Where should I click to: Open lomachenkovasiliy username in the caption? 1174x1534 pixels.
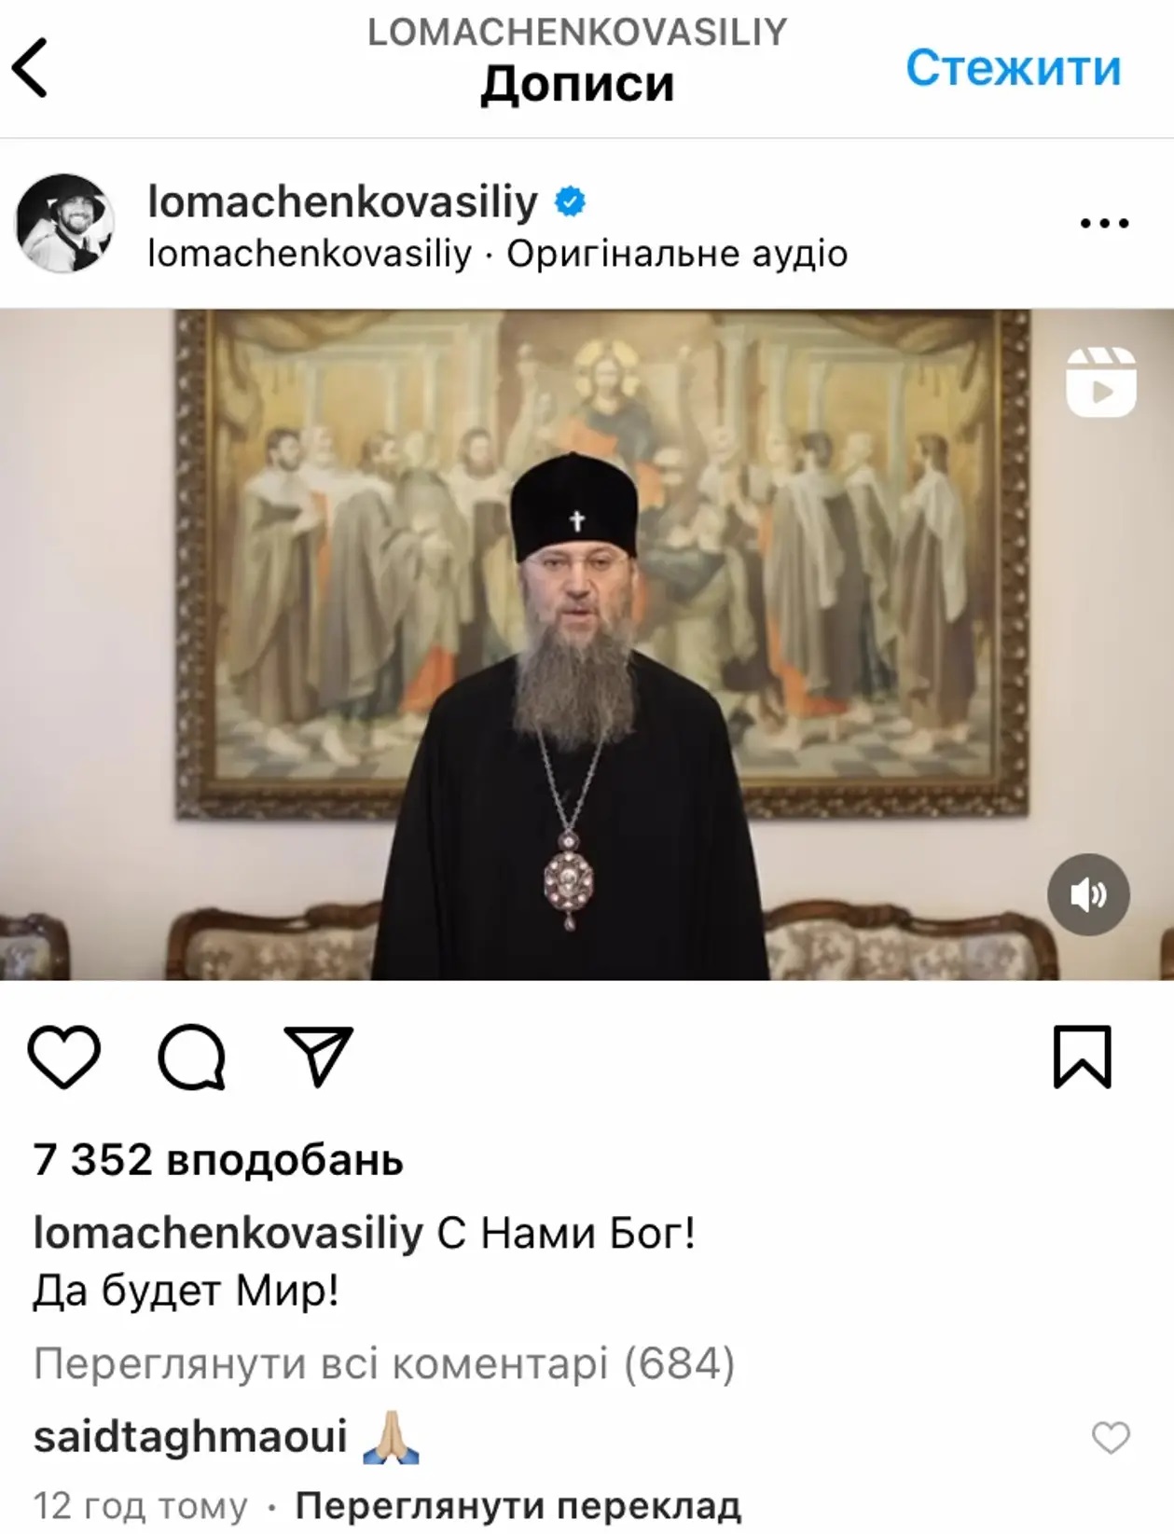point(228,1234)
